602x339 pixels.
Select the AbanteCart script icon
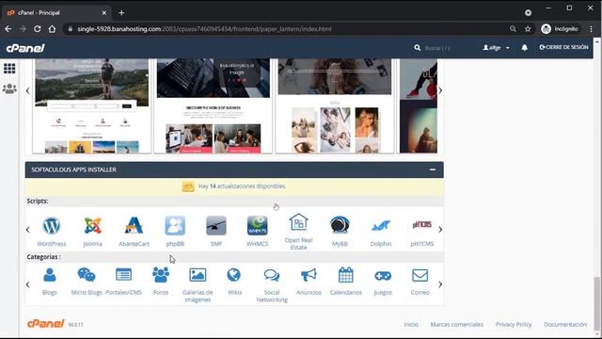tap(134, 231)
